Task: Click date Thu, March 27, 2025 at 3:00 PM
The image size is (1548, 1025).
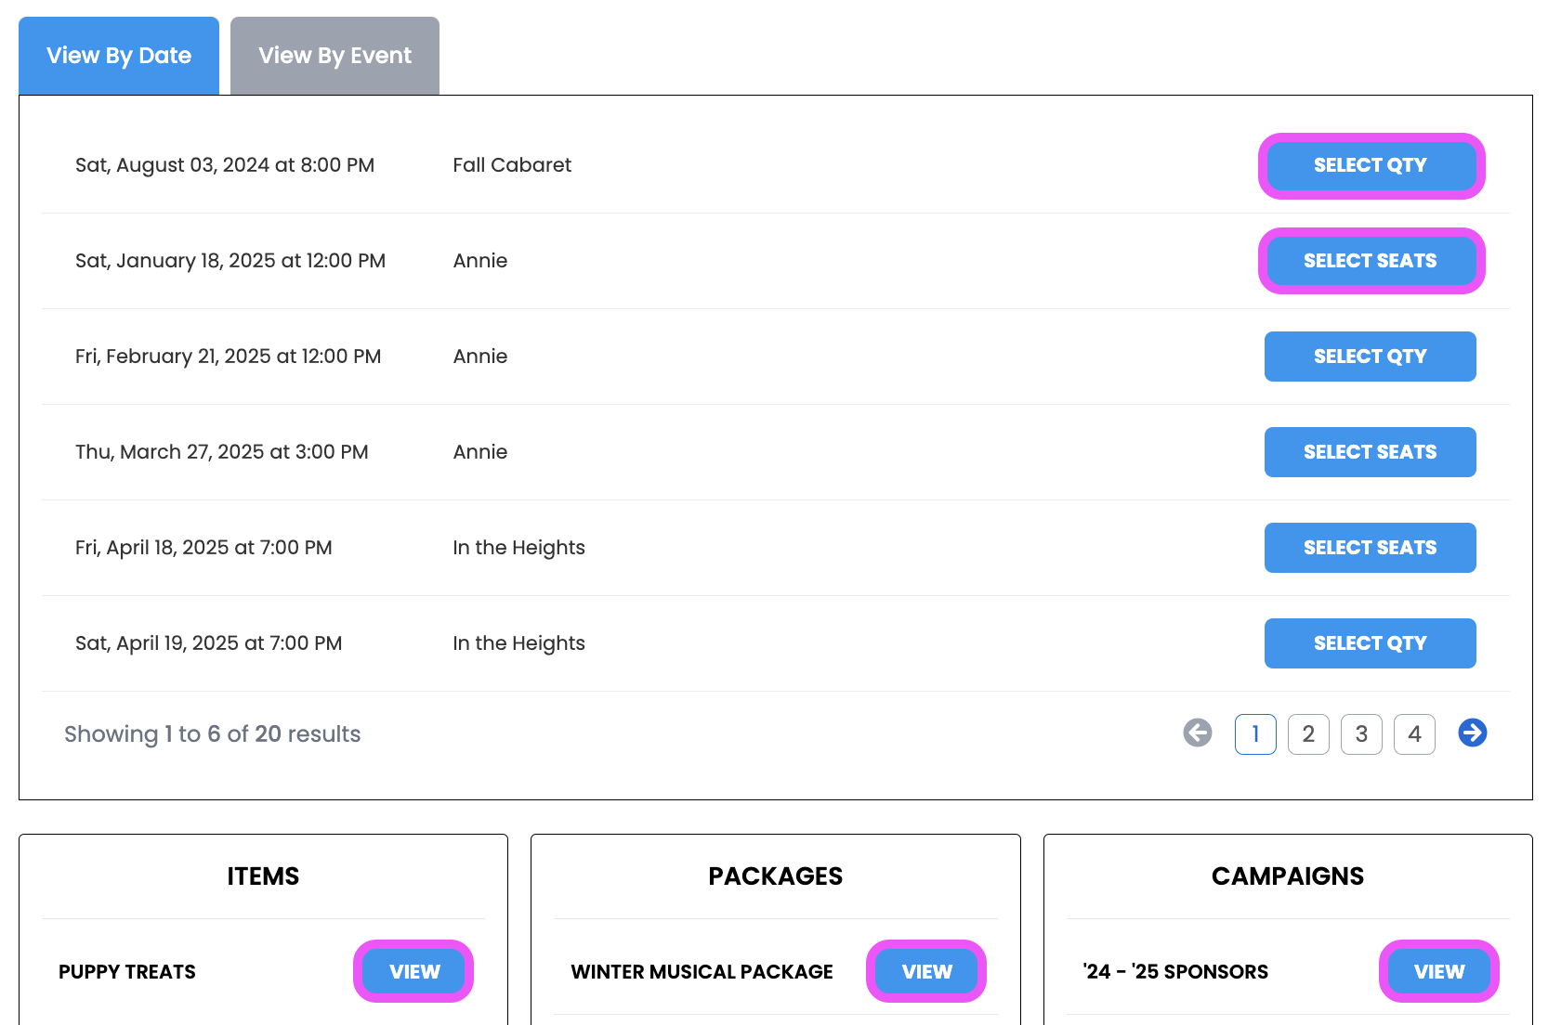Action: pyautogui.click(x=222, y=452)
